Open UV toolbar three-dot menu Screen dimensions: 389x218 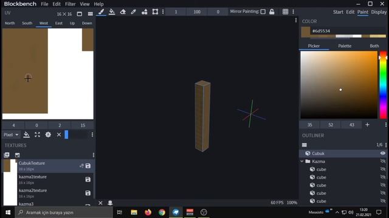click(x=92, y=134)
